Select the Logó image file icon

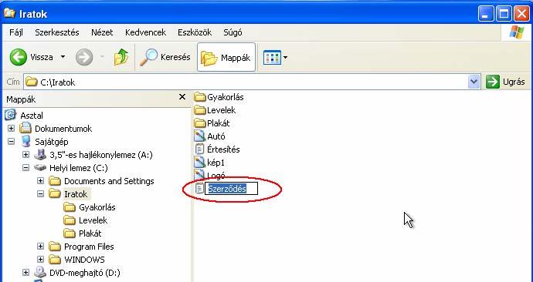(200, 175)
